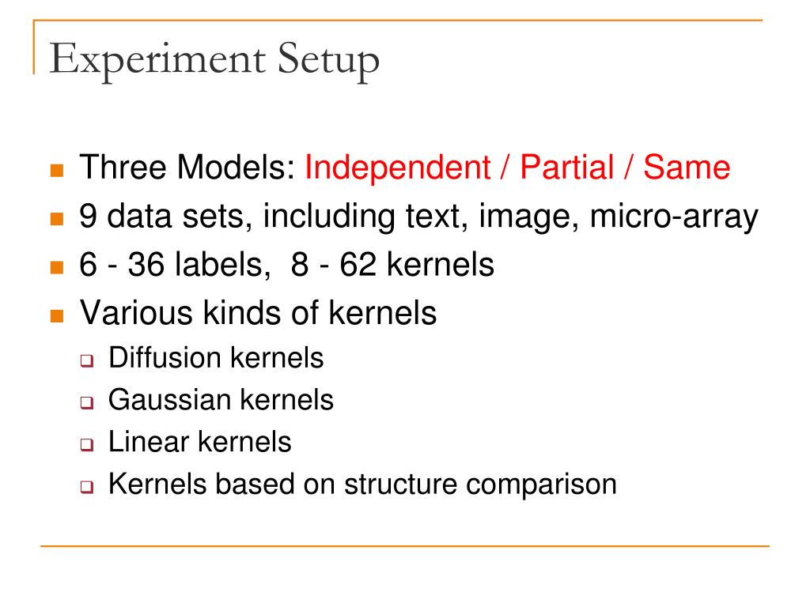Click the 'Experiment Setup' slide title
Viewport: 810px width, 607px height.
click(214, 60)
